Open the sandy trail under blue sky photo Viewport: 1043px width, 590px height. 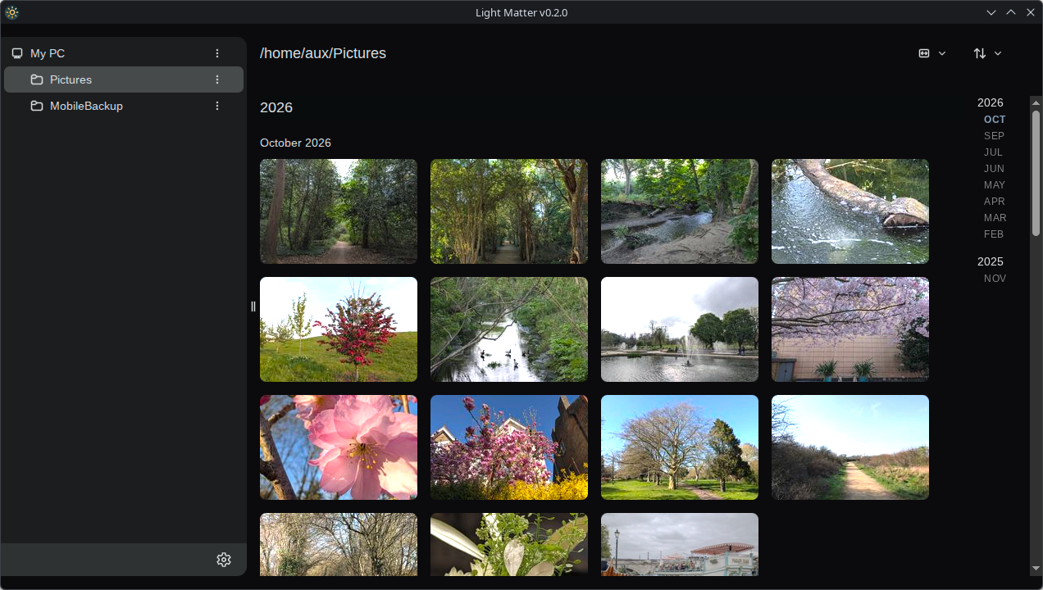point(850,447)
